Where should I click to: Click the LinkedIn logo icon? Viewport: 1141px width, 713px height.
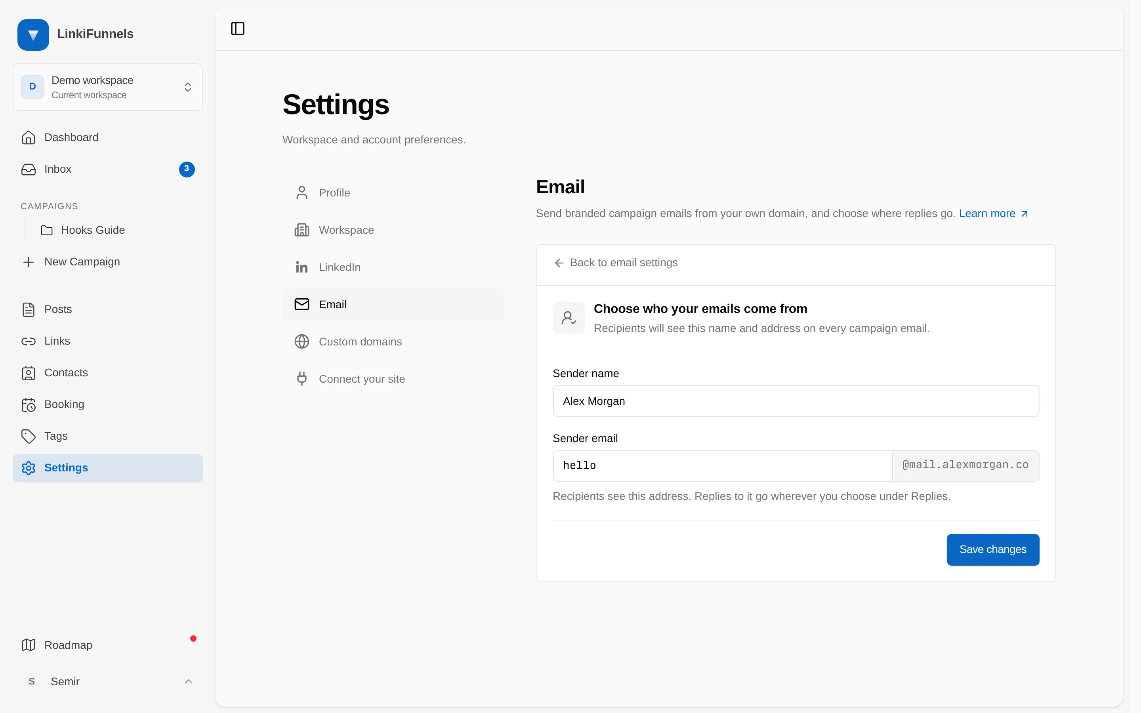[302, 267]
